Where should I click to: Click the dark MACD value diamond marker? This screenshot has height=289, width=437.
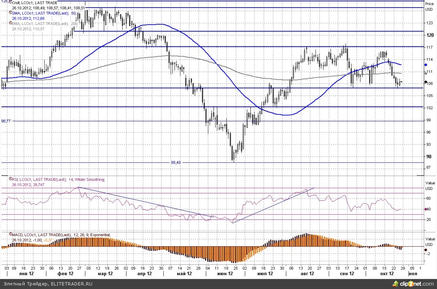coord(426,250)
